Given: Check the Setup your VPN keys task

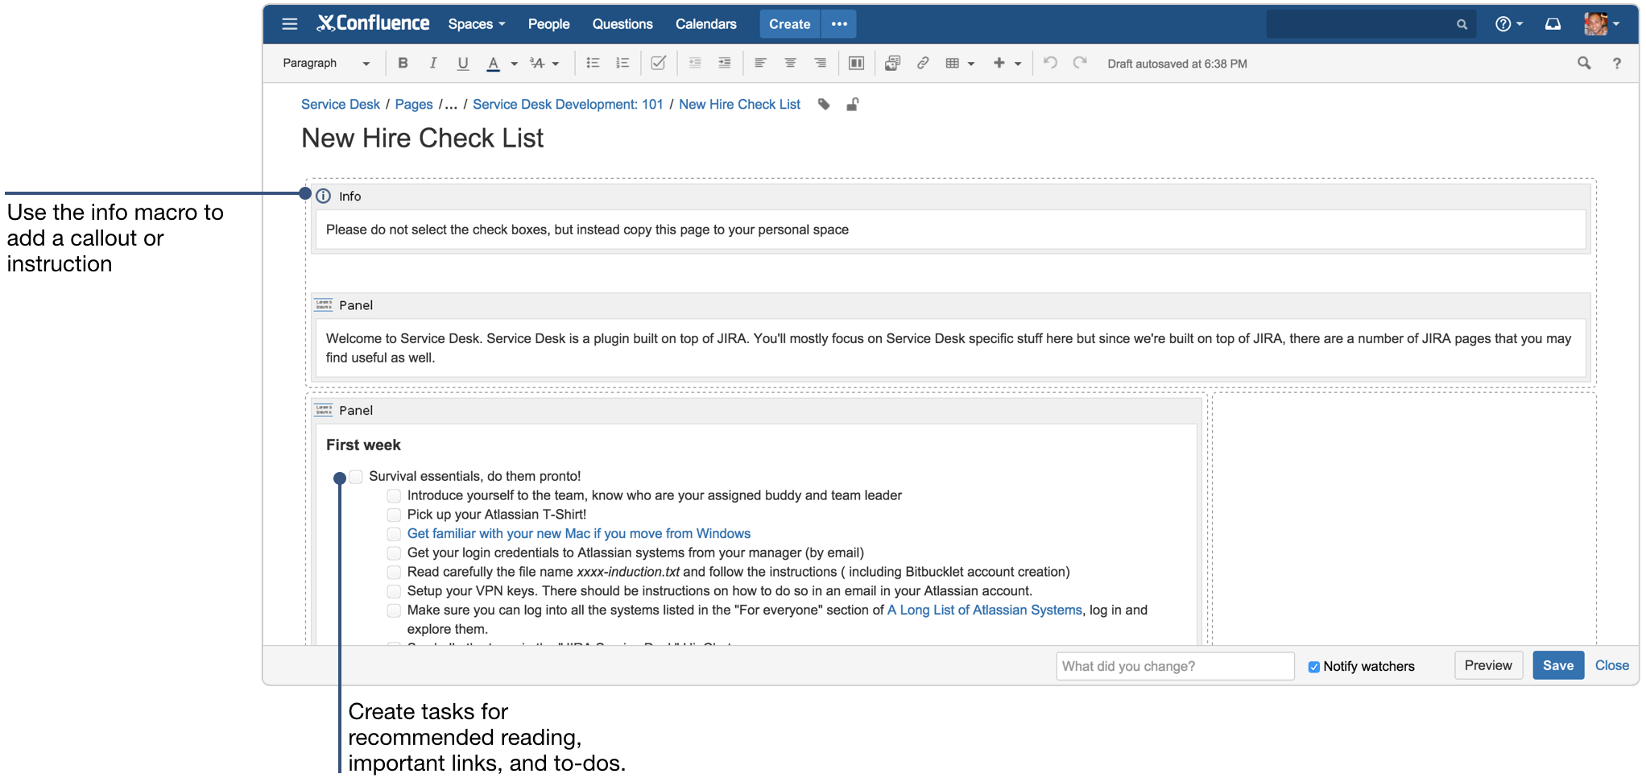Looking at the screenshot, I should tap(394, 591).
